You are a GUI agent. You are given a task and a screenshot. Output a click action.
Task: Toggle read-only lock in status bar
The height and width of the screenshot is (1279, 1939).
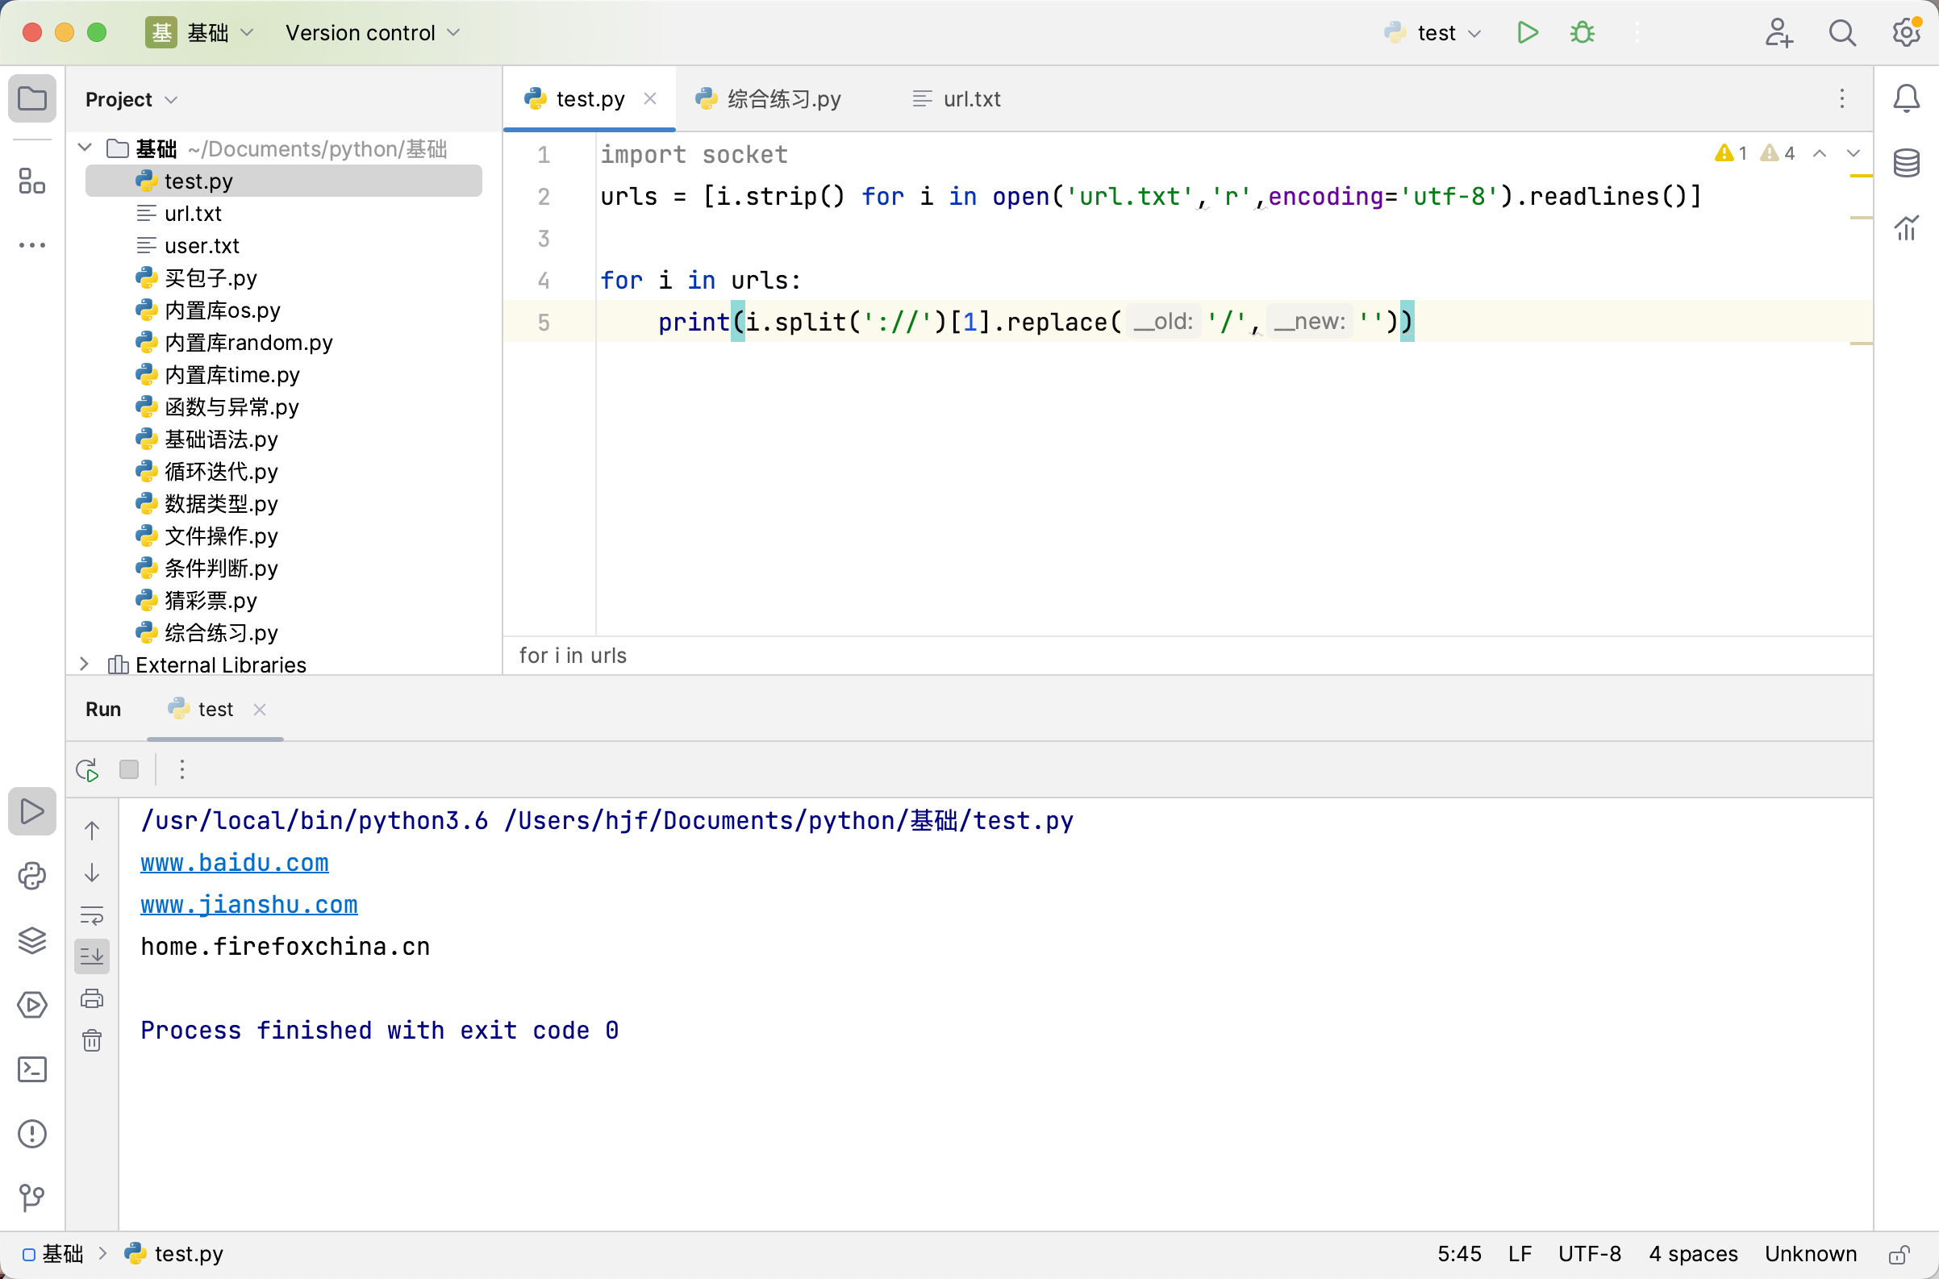click(x=1899, y=1254)
